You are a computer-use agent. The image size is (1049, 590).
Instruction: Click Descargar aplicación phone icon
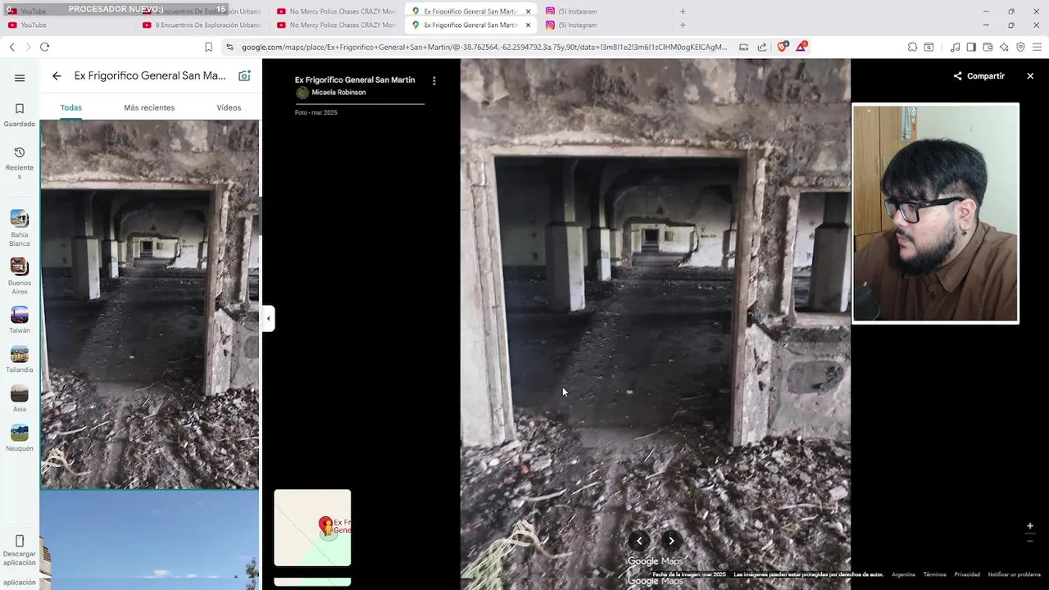(x=20, y=541)
